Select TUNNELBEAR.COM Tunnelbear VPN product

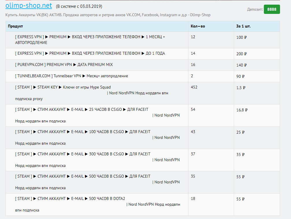(x=71, y=76)
